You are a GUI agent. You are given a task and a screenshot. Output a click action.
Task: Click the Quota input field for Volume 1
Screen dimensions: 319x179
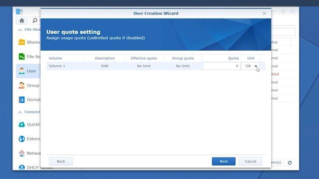point(221,66)
